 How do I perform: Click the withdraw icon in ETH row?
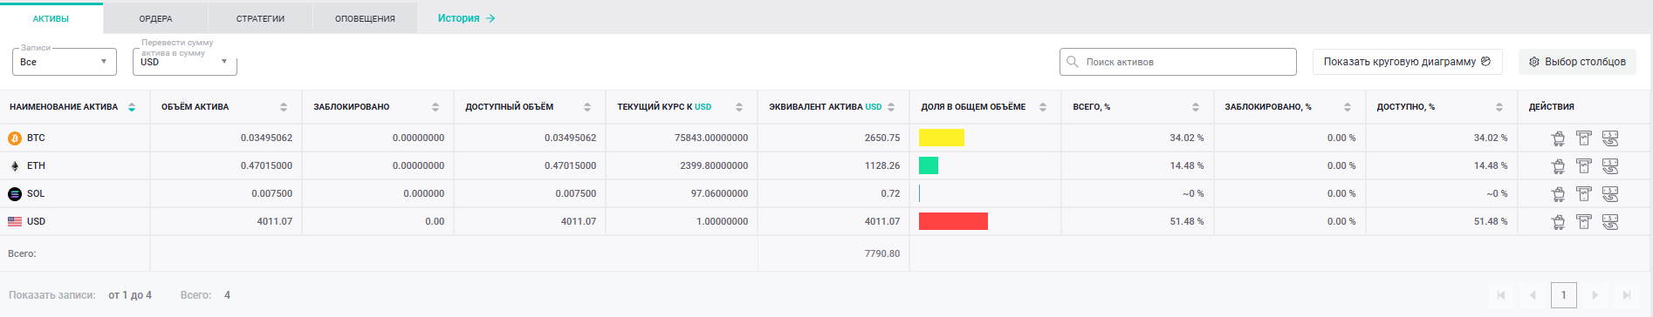point(1584,165)
